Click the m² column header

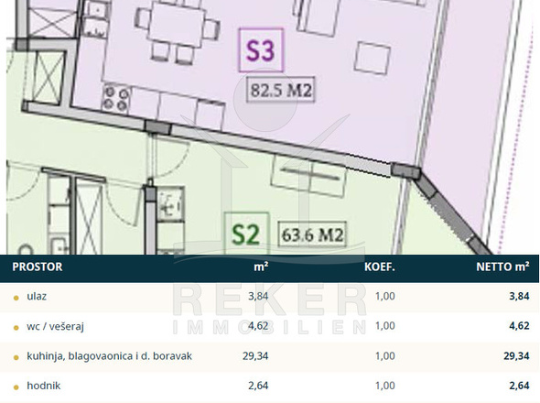pyautogui.click(x=261, y=267)
